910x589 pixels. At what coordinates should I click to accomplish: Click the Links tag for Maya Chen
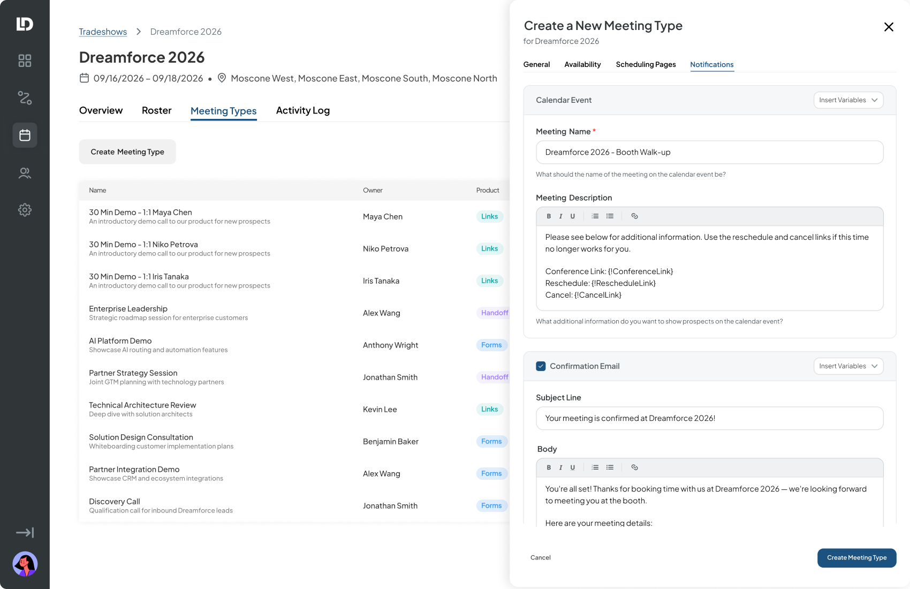tap(489, 216)
